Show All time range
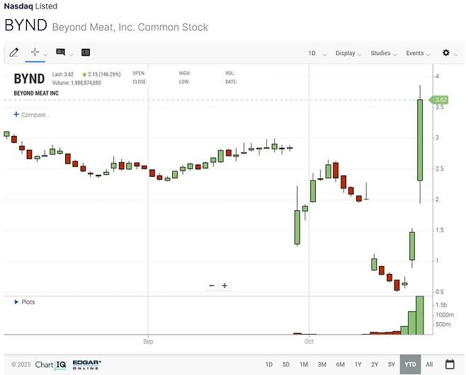This screenshot has height=375, width=466. coord(429,364)
